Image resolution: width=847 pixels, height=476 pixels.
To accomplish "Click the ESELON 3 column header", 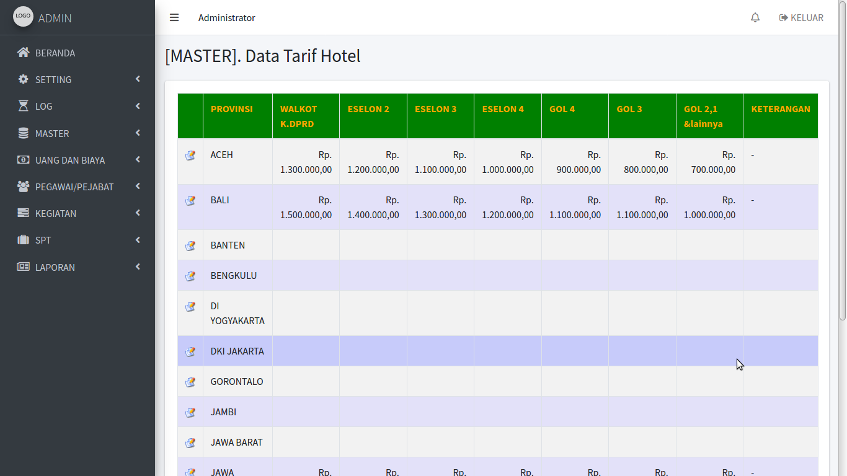I will (441, 116).
